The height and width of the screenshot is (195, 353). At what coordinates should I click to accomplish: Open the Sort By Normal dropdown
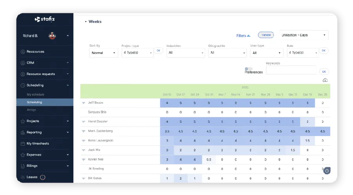[x=104, y=53]
